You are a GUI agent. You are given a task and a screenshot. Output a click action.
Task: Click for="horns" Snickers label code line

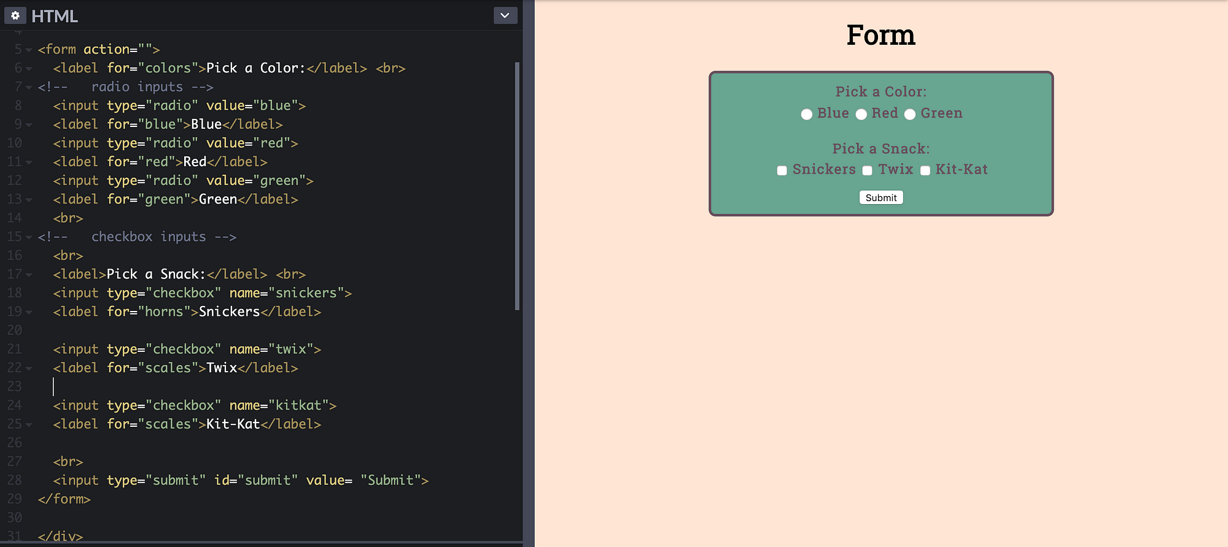[187, 312]
